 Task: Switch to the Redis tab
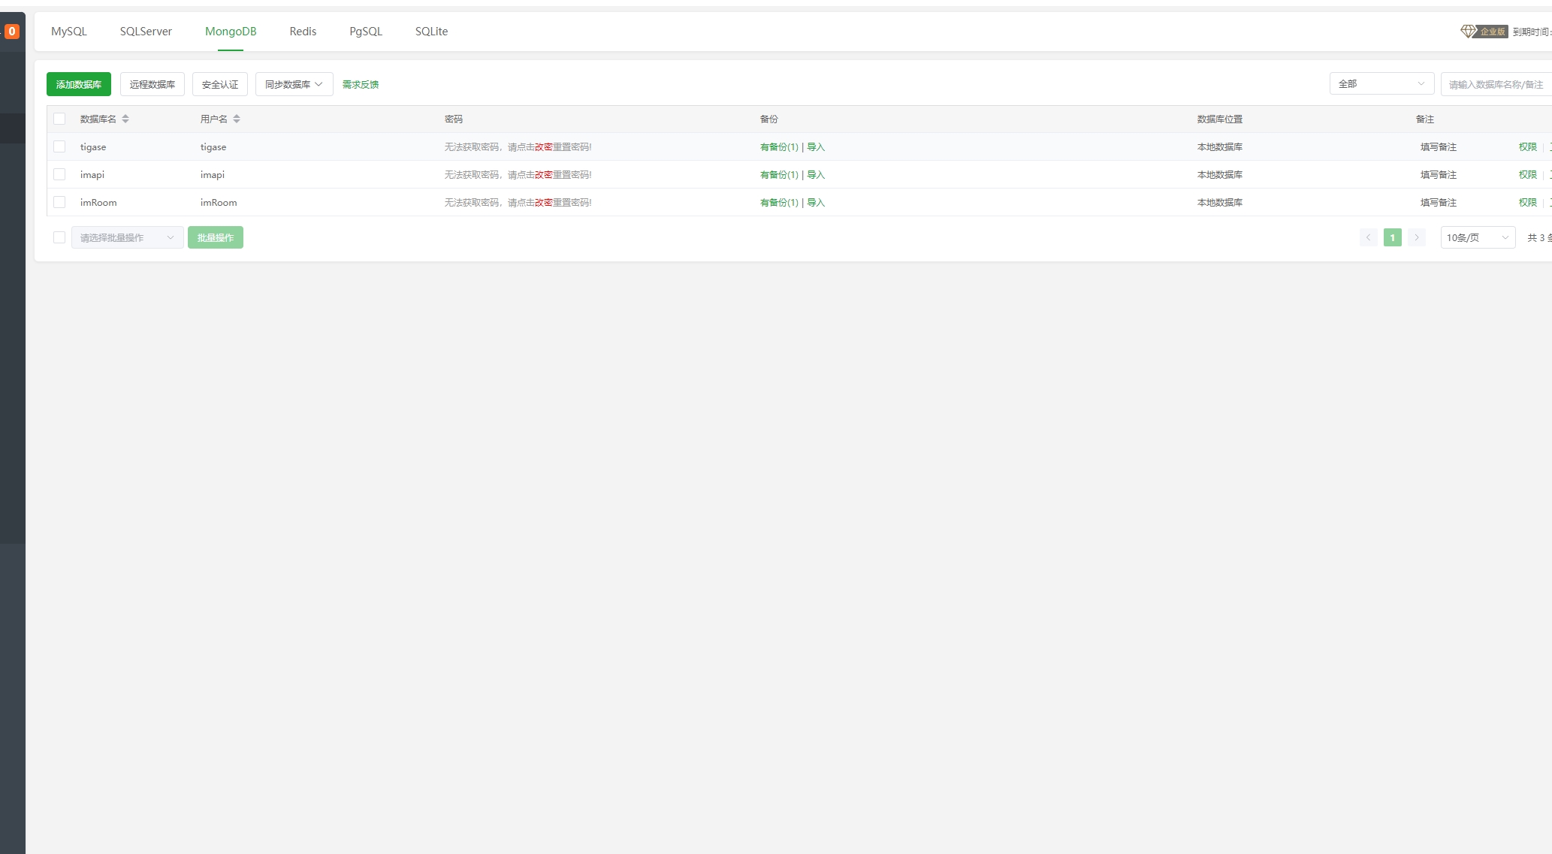303,32
